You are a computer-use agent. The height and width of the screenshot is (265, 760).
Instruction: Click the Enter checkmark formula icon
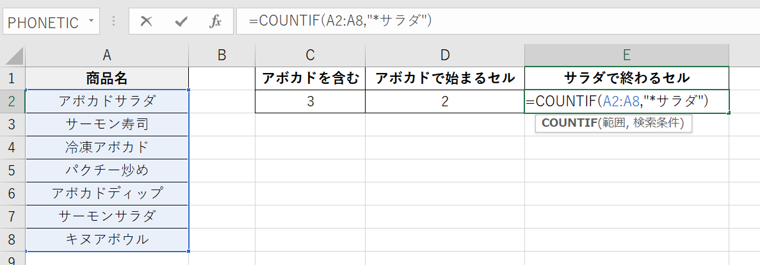pyautogui.click(x=181, y=22)
